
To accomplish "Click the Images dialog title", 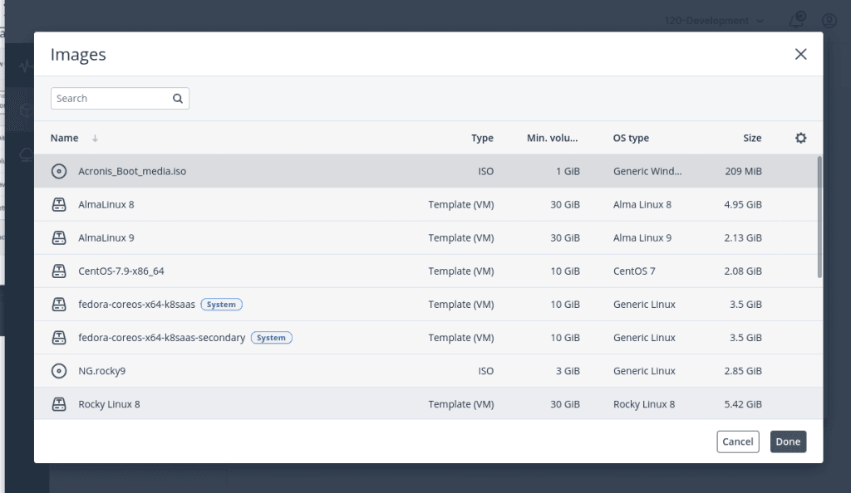I will (78, 54).
